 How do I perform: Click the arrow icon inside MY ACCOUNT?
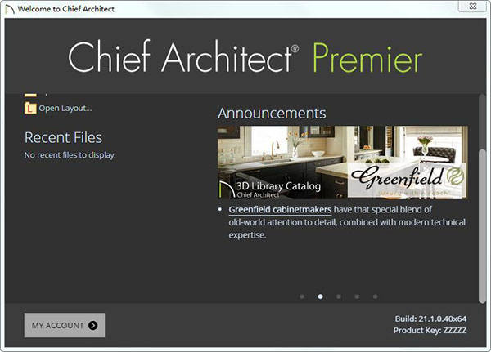pyautogui.click(x=93, y=325)
